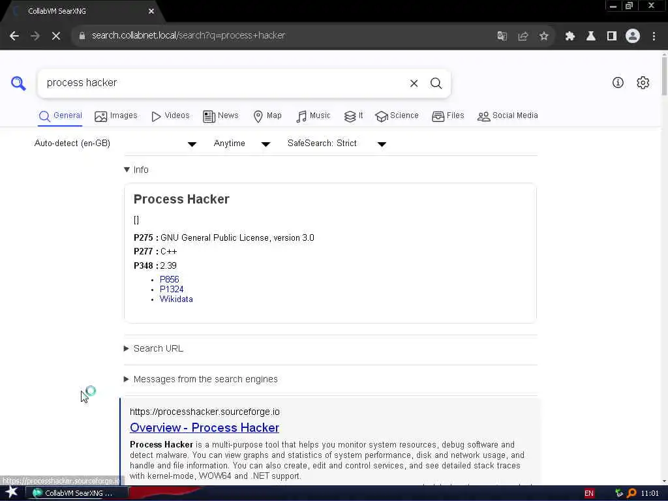
Task: Open the Anytime time range dropdown
Action: (x=241, y=144)
